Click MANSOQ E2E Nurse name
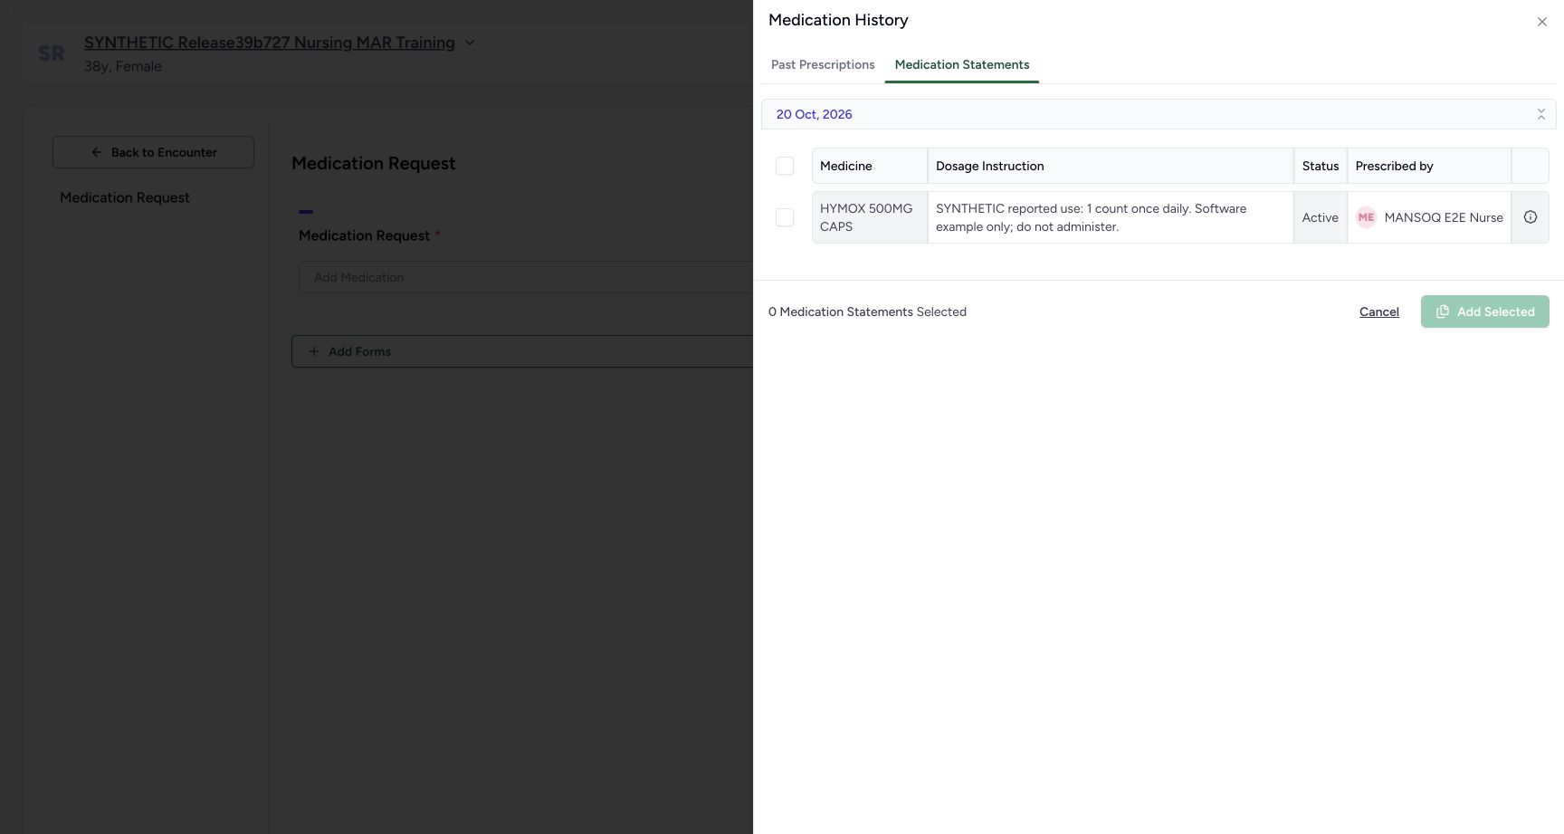The width and height of the screenshot is (1564, 834). pyautogui.click(x=1444, y=217)
